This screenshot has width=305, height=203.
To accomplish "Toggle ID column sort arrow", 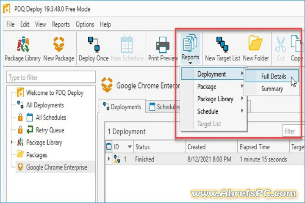I will click(x=130, y=147).
